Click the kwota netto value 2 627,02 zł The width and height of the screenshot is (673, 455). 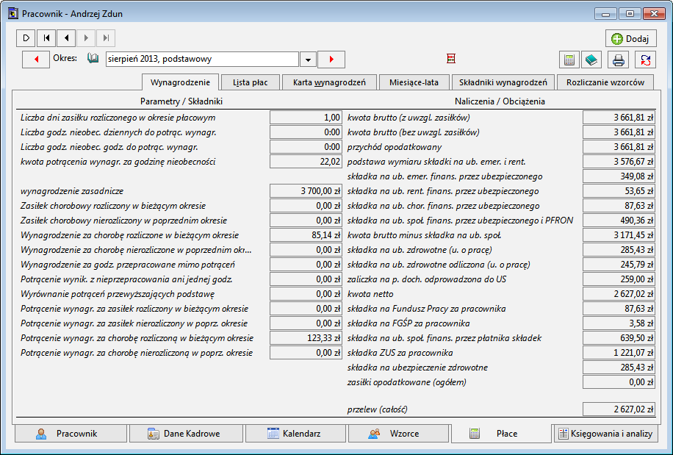tap(619, 294)
